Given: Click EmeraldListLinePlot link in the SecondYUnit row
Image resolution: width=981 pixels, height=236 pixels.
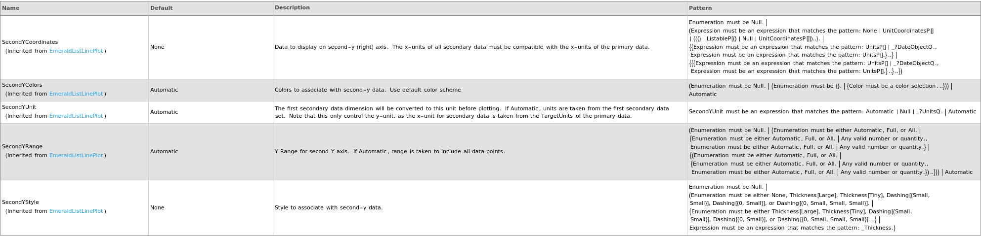Looking at the screenshot, I should [x=76, y=116].
